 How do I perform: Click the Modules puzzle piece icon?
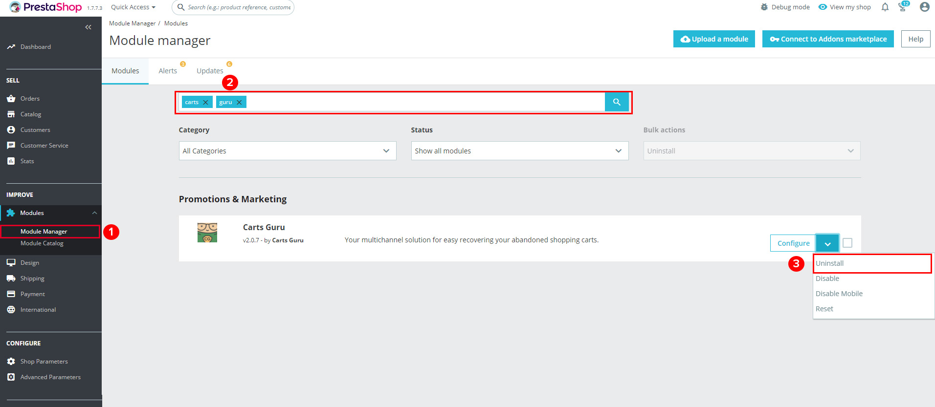pyautogui.click(x=11, y=213)
